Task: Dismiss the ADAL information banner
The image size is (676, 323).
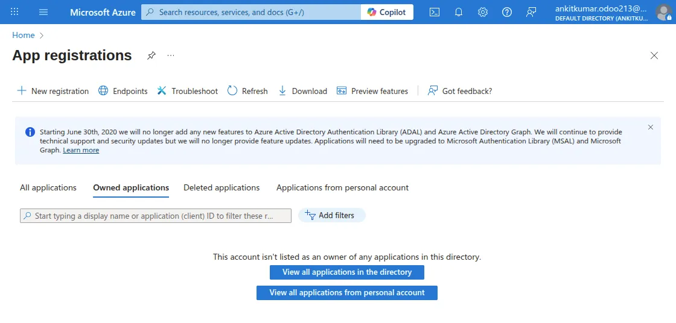Action: 651,127
